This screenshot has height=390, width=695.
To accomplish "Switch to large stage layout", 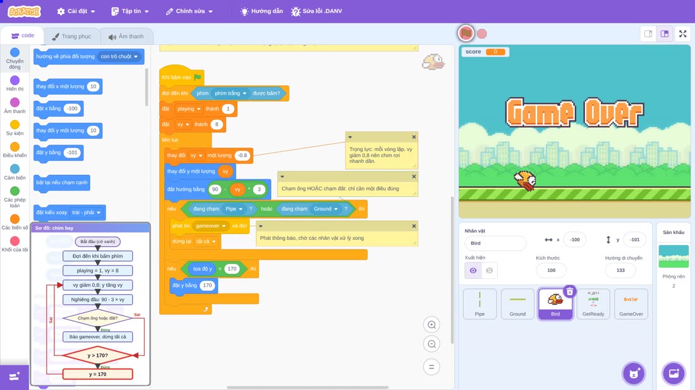I will [x=665, y=33].
